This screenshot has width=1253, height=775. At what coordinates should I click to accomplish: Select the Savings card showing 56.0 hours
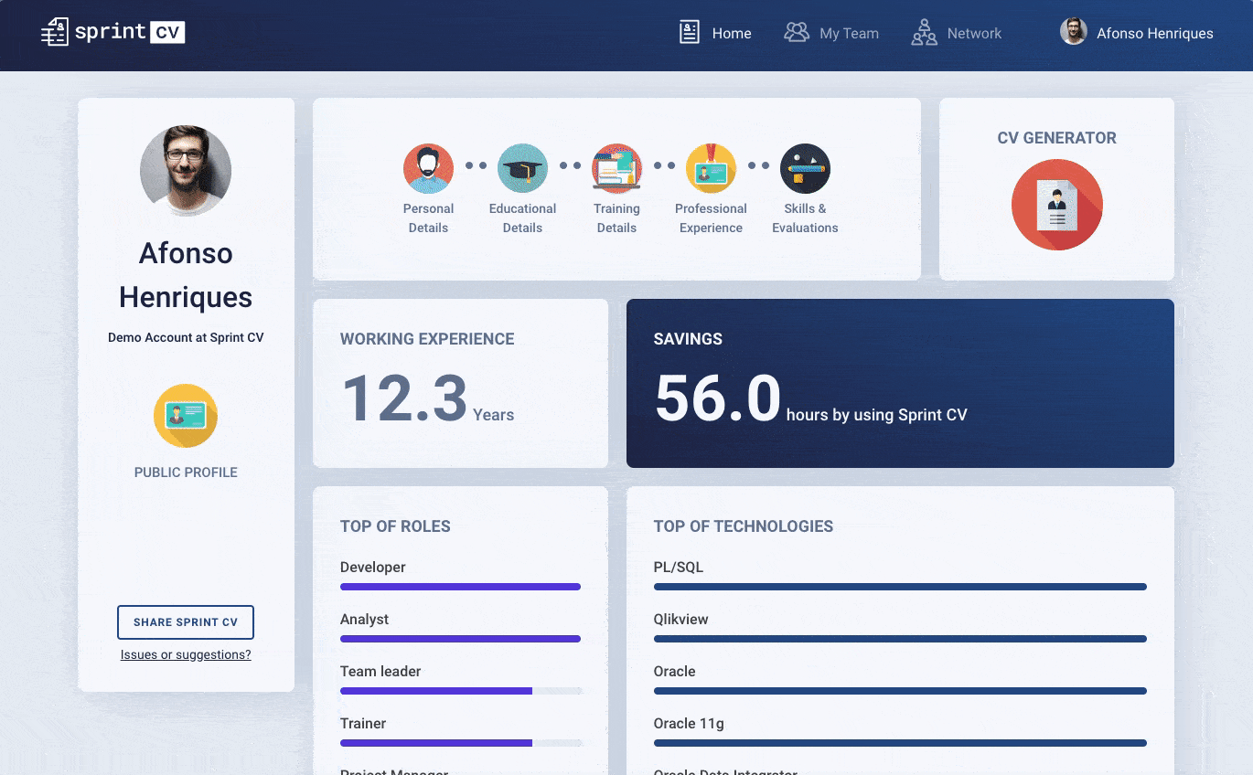[900, 383]
